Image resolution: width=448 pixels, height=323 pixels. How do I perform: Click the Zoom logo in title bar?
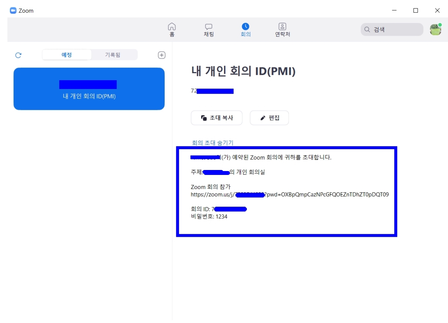coord(13,11)
